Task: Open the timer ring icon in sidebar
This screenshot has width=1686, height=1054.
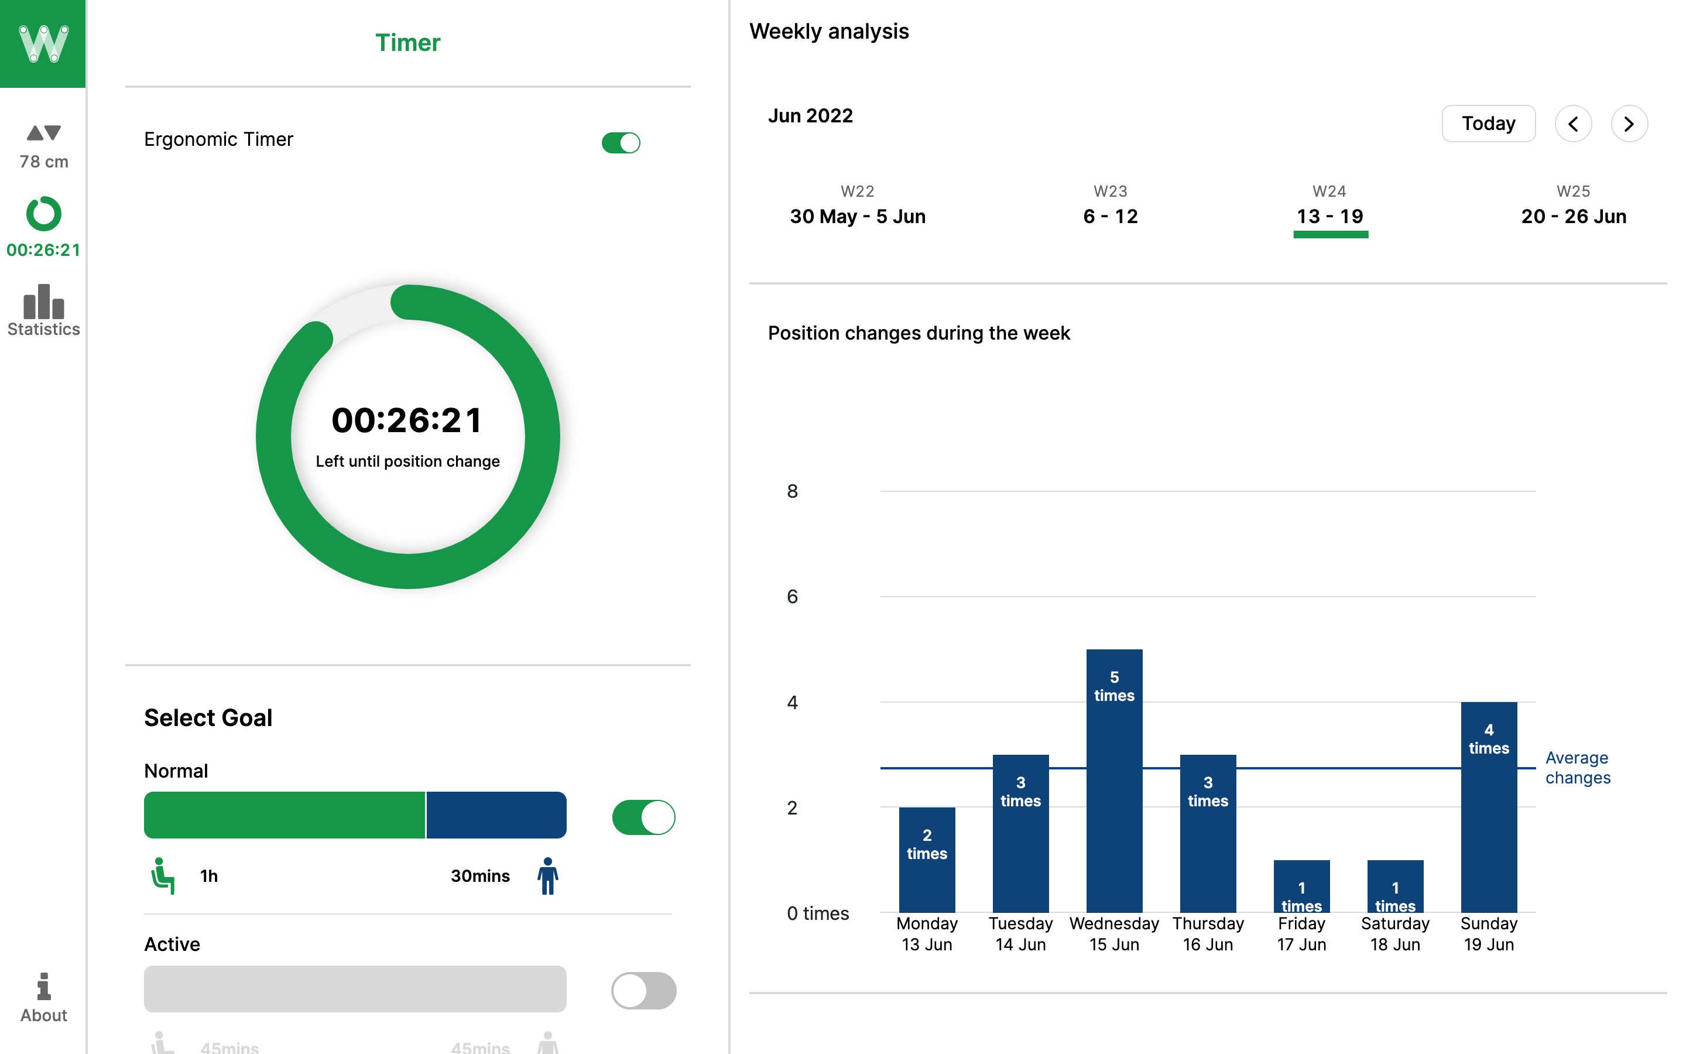Action: pos(43,214)
